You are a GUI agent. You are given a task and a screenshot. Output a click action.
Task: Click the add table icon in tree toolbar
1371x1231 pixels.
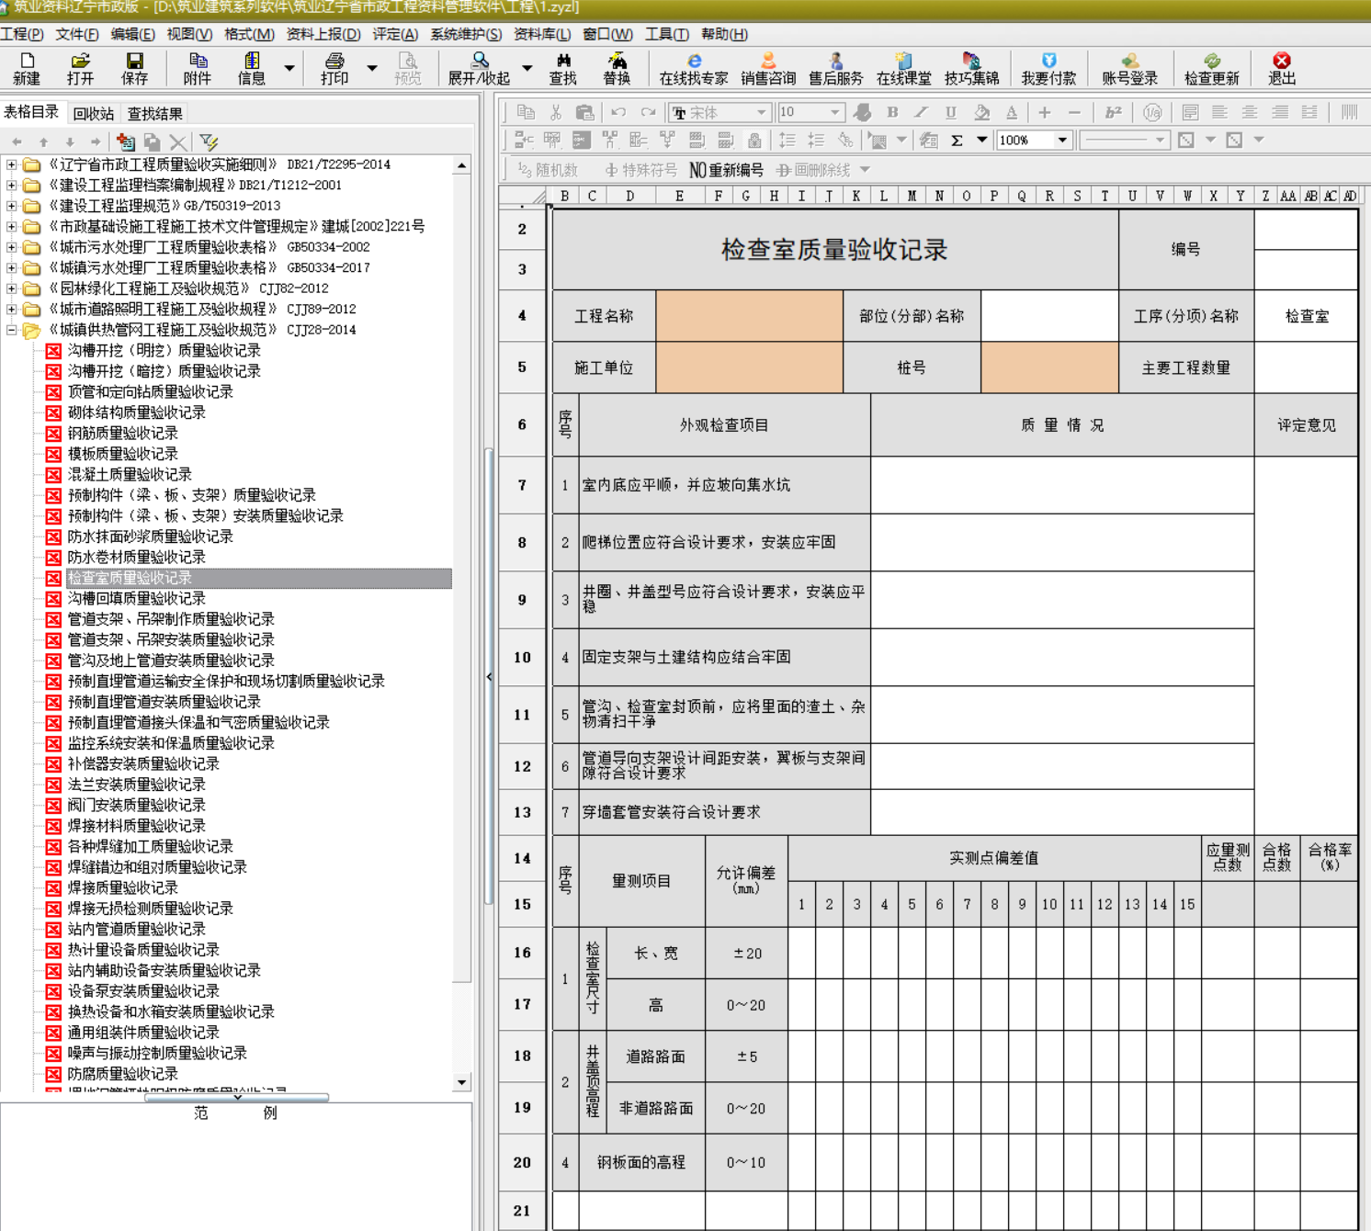[x=126, y=142]
